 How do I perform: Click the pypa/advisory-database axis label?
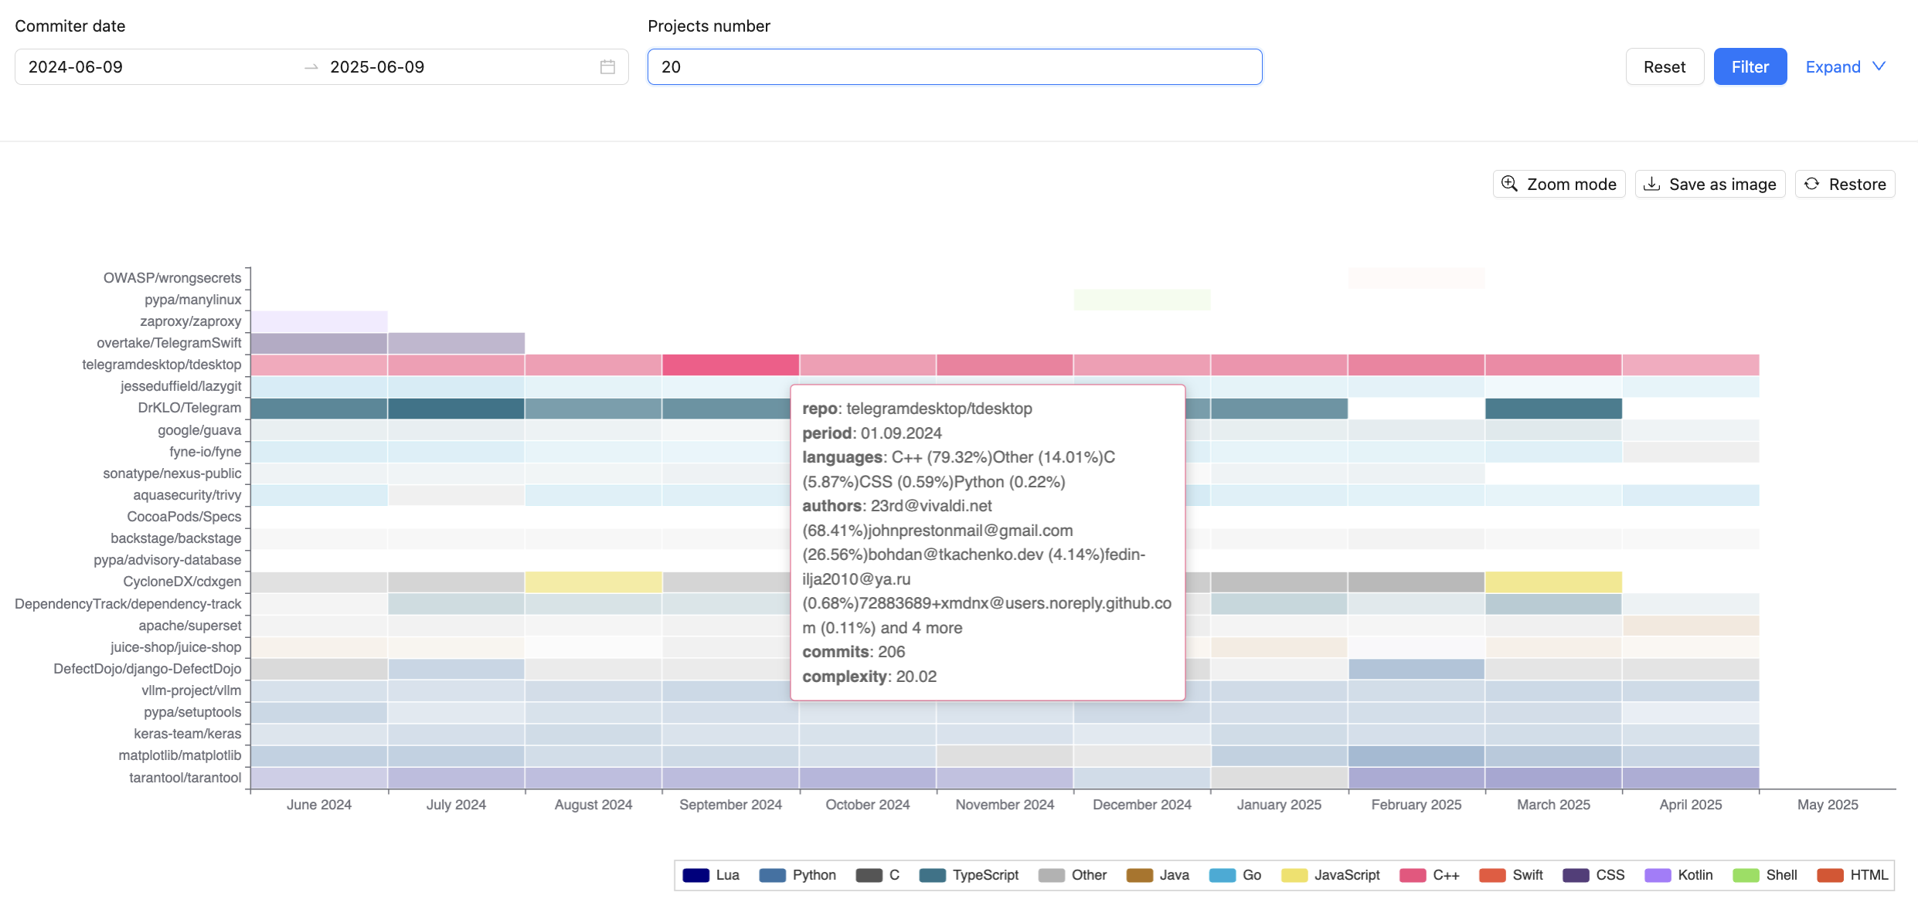168,560
